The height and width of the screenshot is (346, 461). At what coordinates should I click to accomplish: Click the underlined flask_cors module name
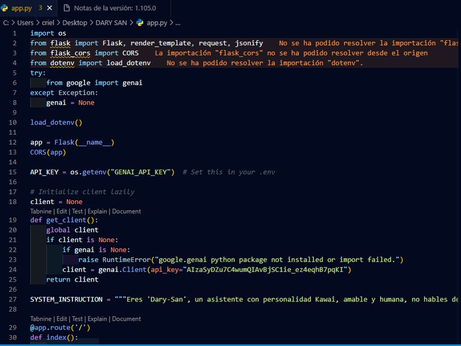pos(70,53)
